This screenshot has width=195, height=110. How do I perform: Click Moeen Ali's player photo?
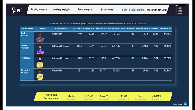point(40,62)
